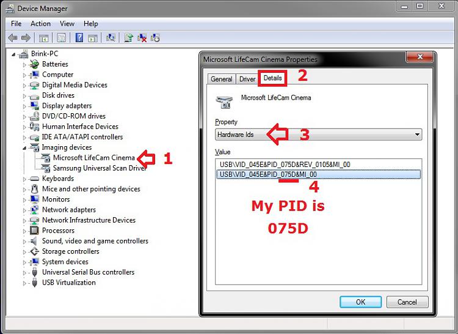Click the Device Manager title bar icon

tap(10, 9)
